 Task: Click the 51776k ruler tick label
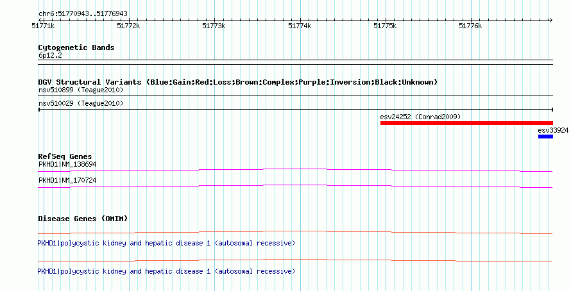point(470,26)
